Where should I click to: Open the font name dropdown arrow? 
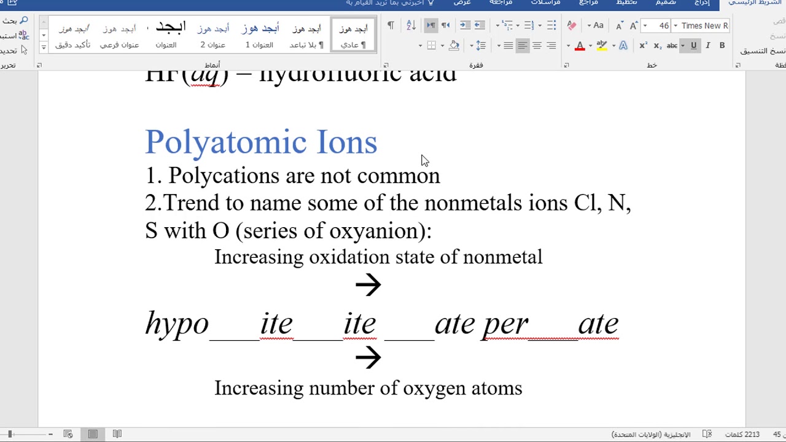click(675, 26)
